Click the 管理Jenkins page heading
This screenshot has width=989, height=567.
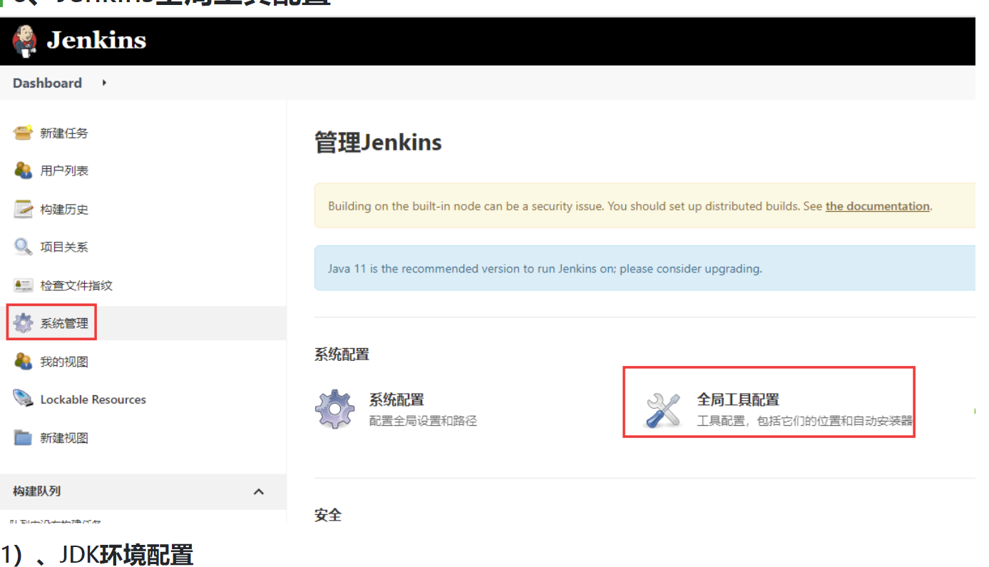coord(378,143)
